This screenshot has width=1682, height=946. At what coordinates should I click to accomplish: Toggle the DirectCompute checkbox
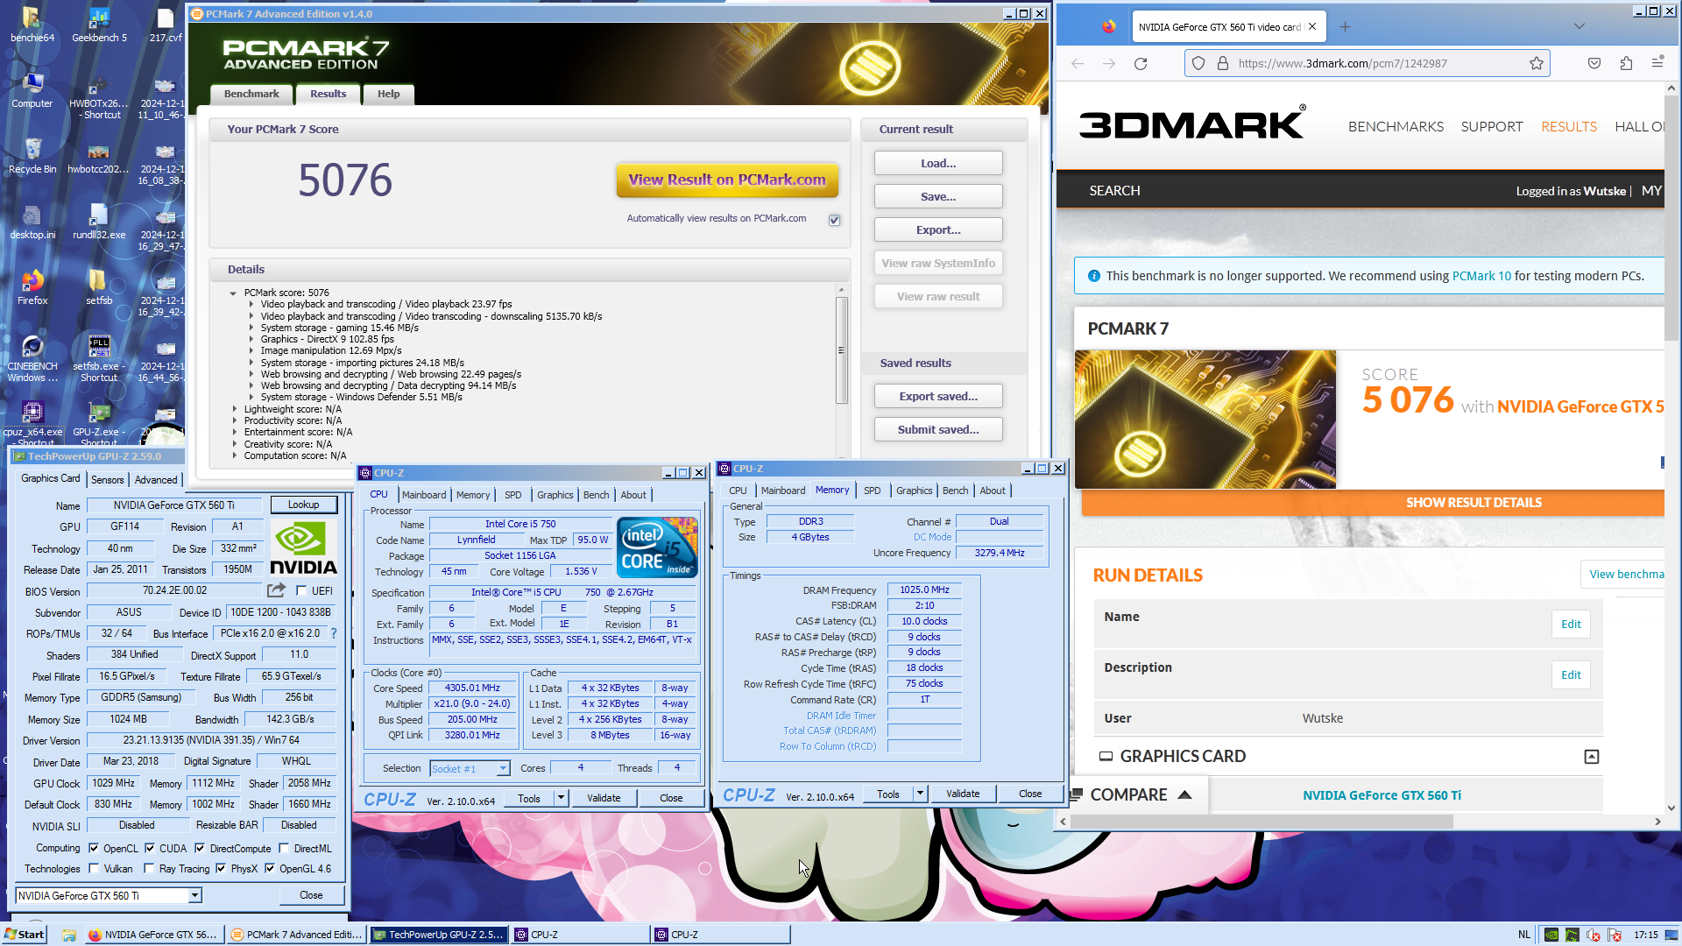pyautogui.click(x=200, y=848)
